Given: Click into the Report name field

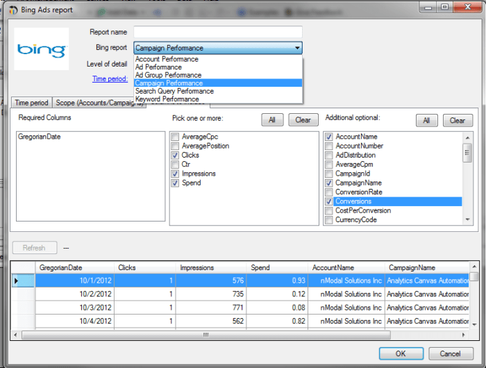Looking at the screenshot, I should pos(218,32).
